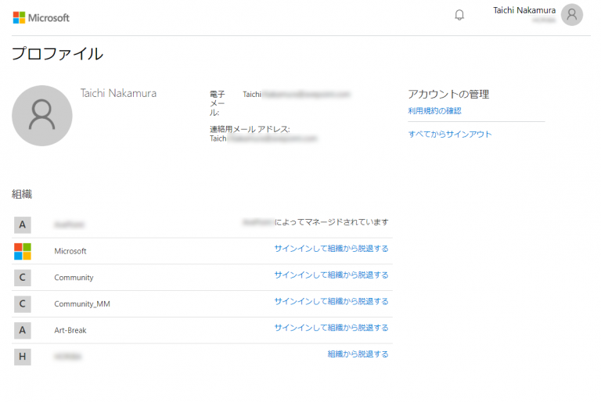Image resolution: width=601 pixels, height=402 pixels.
Task: Click the Community organization C icon
Action: pos(23,278)
